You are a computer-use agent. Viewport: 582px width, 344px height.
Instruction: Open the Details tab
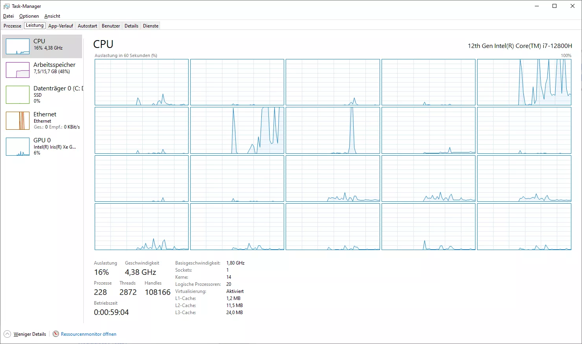pyautogui.click(x=131, y=26)
